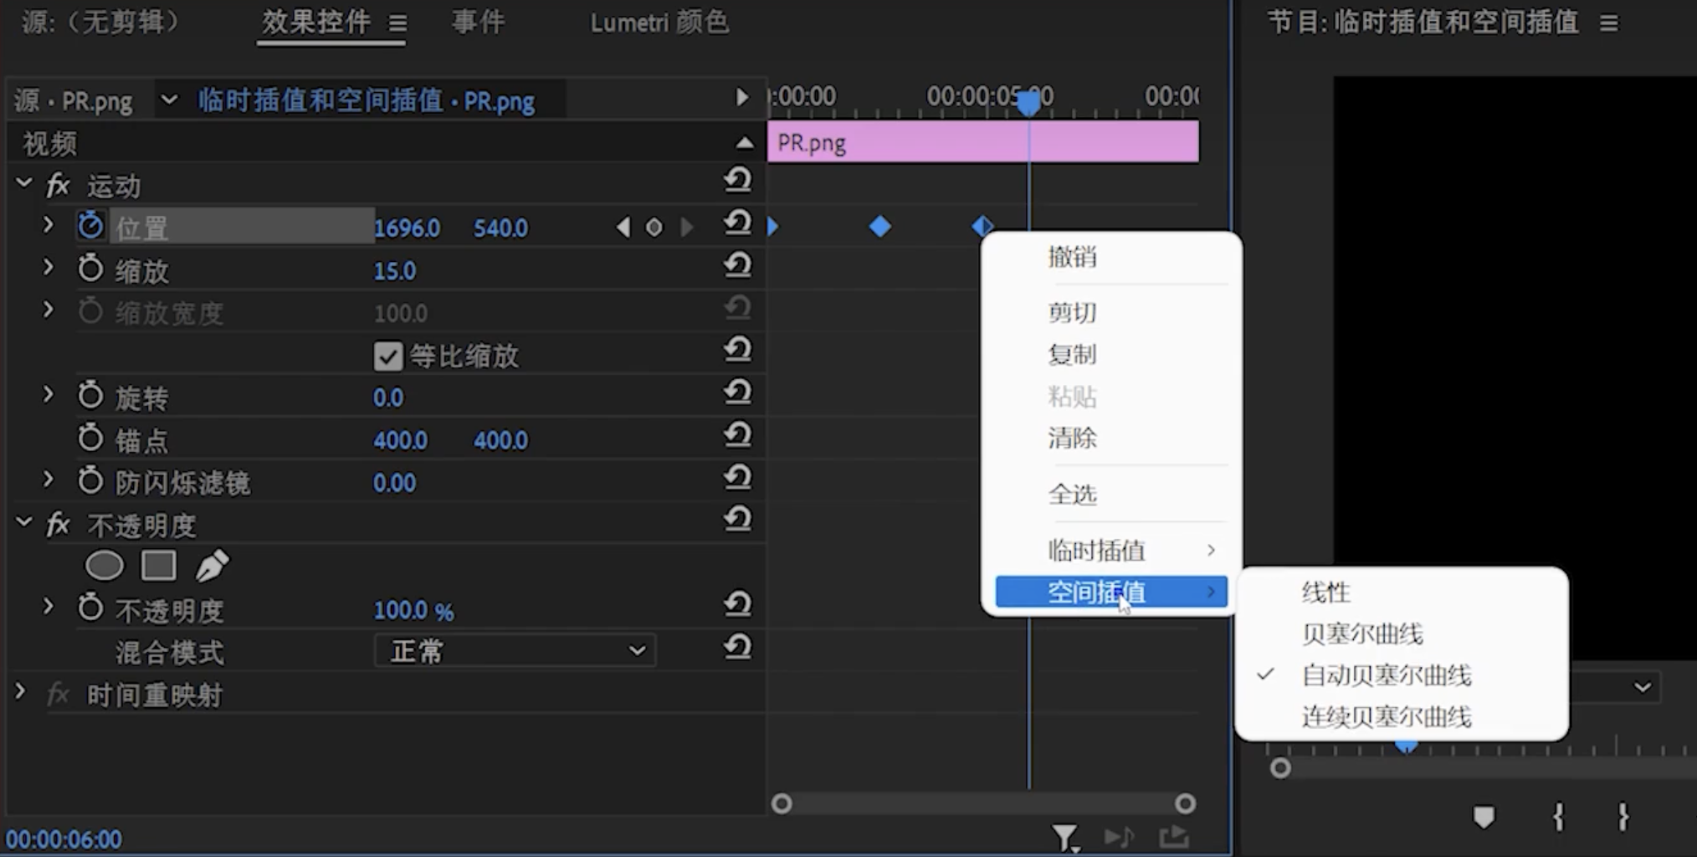
Task: Select the free-draw bezier pen mask tool
Action: tap(212, 567)
